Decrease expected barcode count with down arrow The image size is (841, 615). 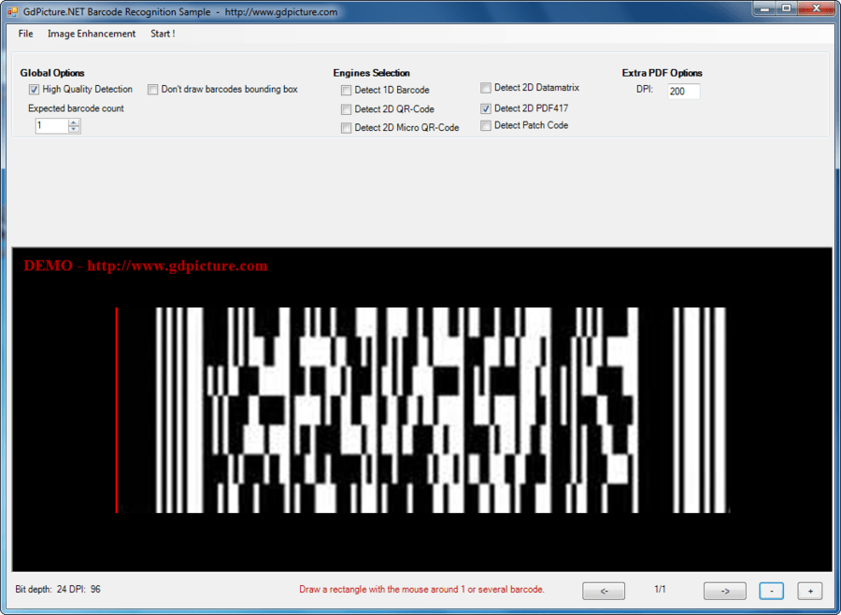(74, 129)
